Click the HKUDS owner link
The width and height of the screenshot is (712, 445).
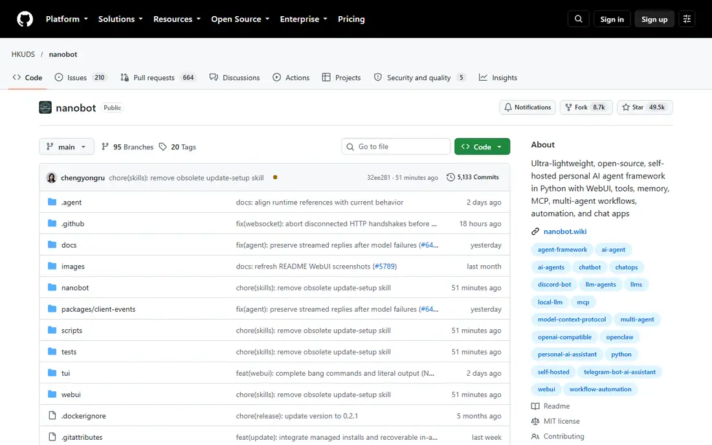point(23,54)
